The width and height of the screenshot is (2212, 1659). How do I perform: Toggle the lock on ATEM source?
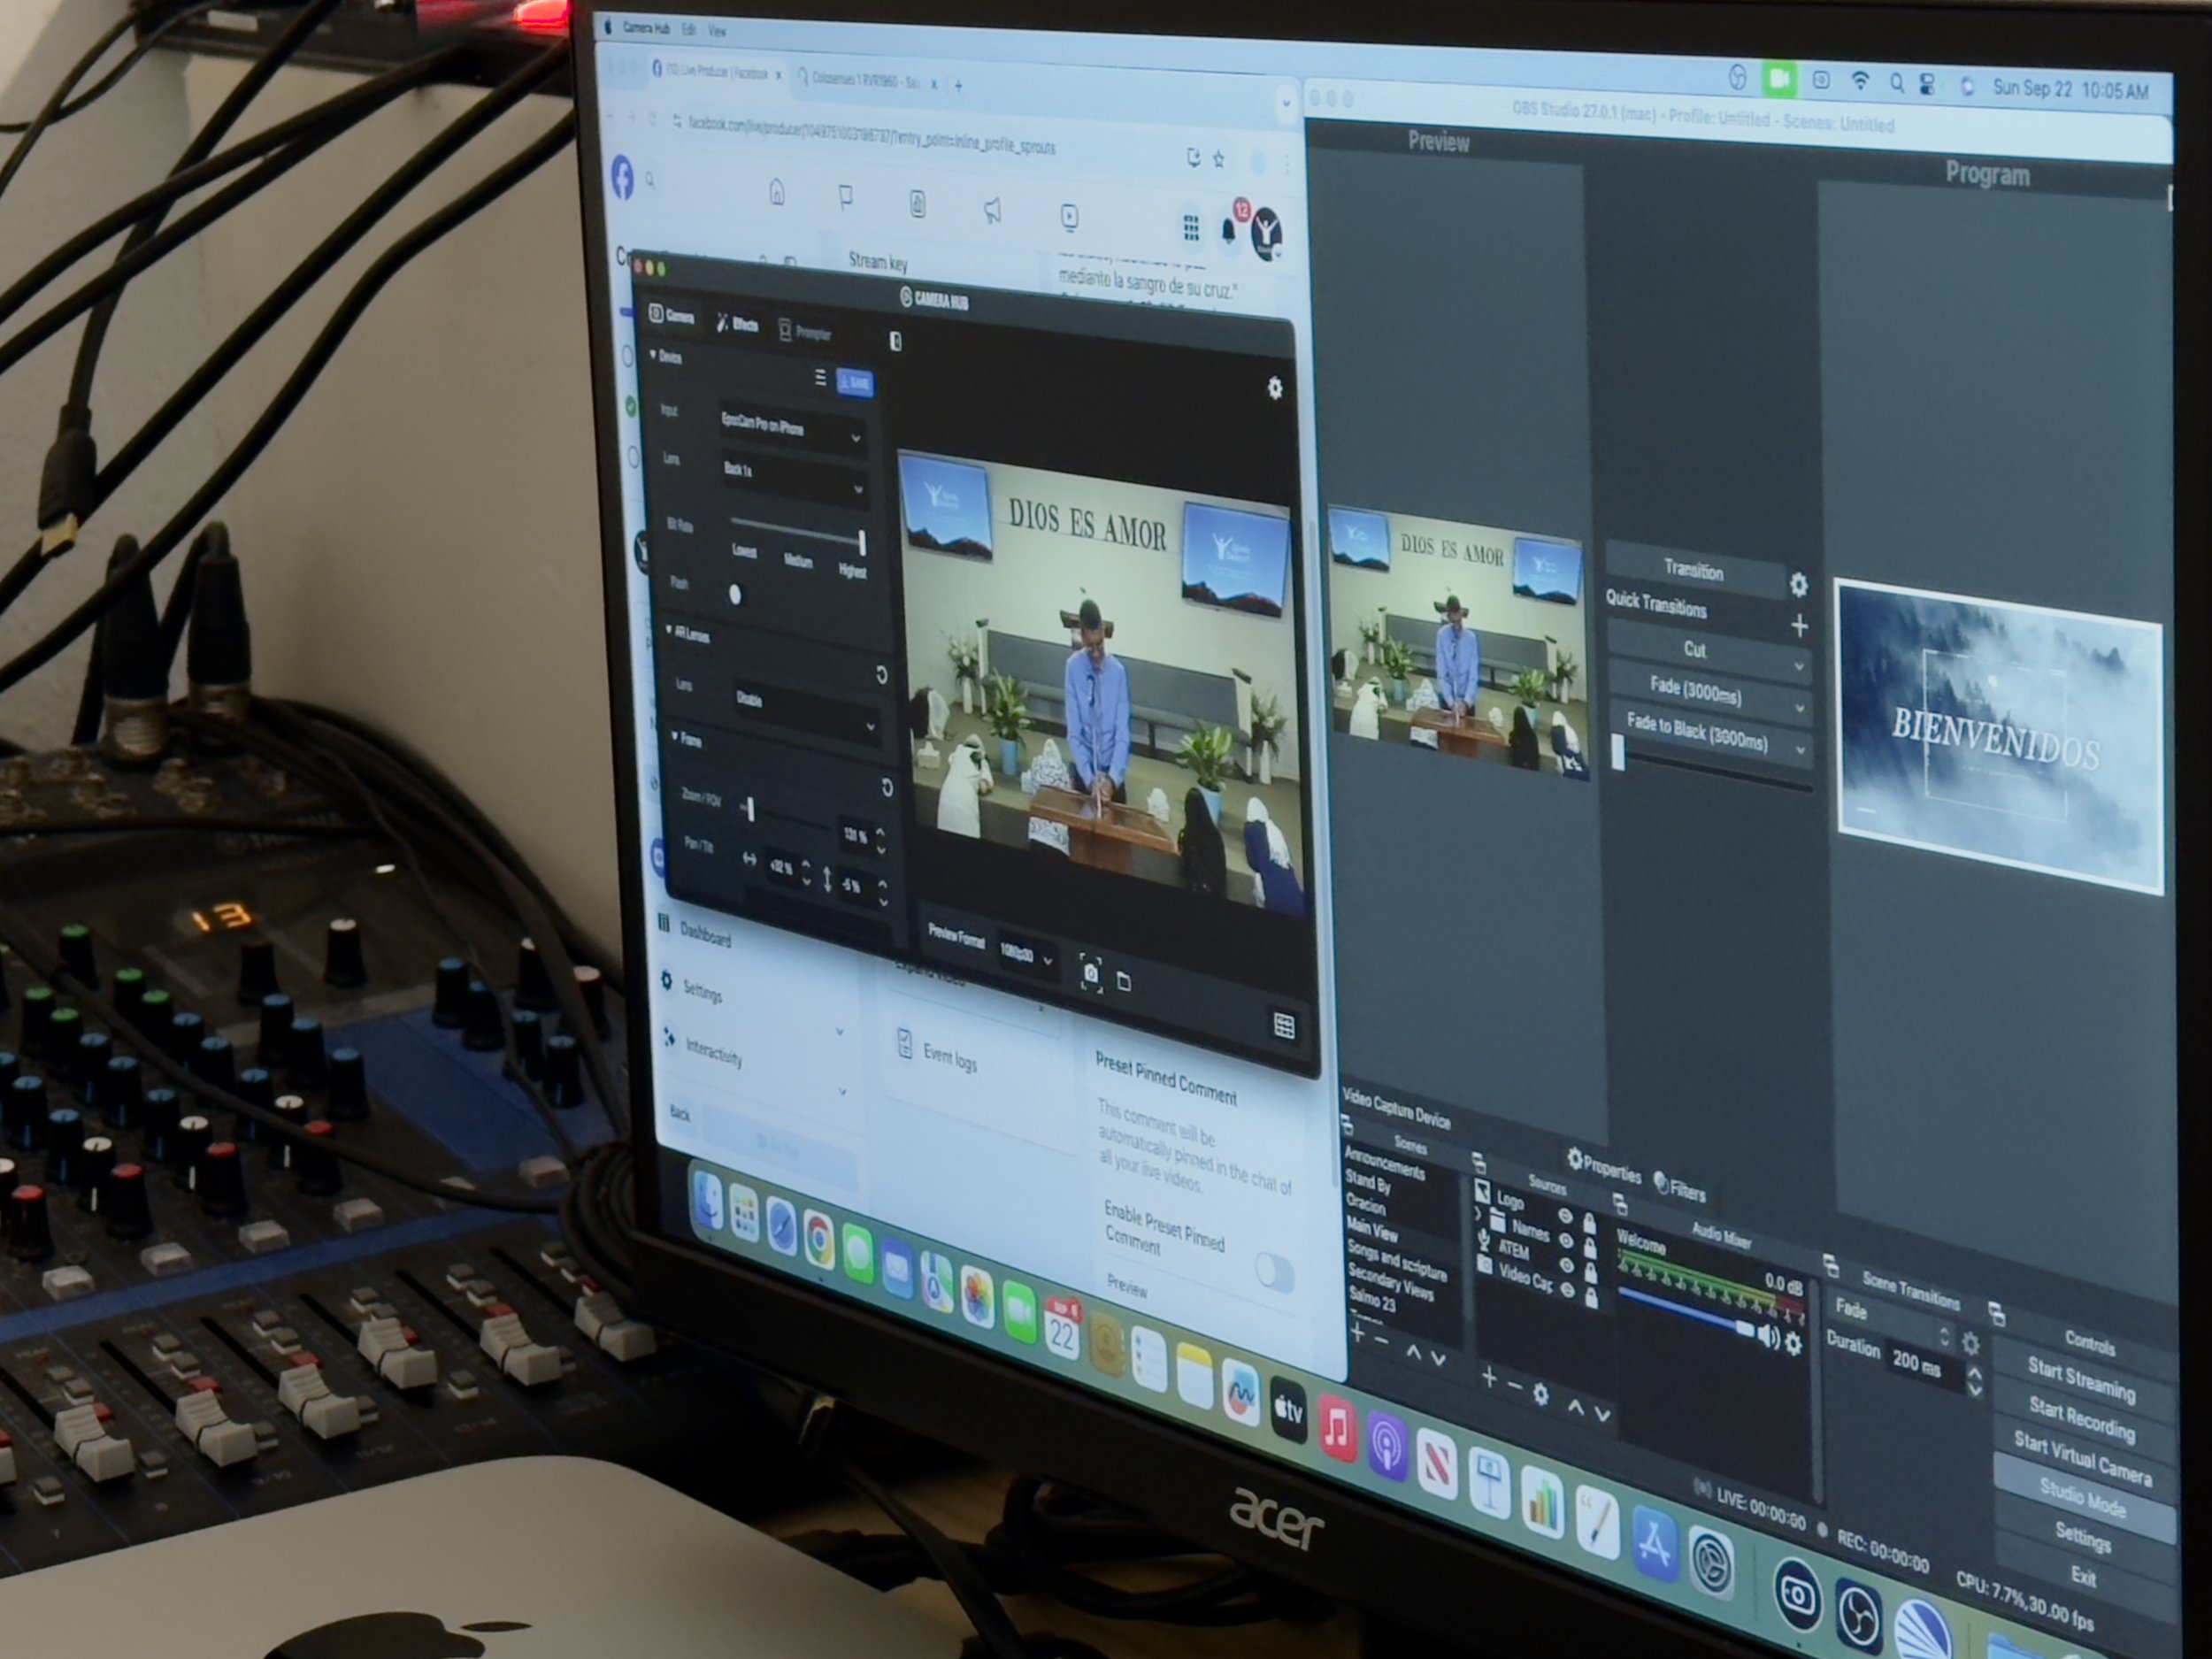(x=1590, y=1274)
